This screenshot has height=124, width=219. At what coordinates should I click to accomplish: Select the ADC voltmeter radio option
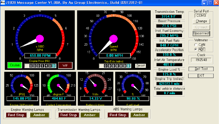point(196,49)
